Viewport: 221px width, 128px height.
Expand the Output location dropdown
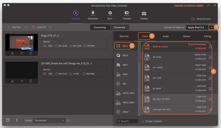[x=63, y=120]
